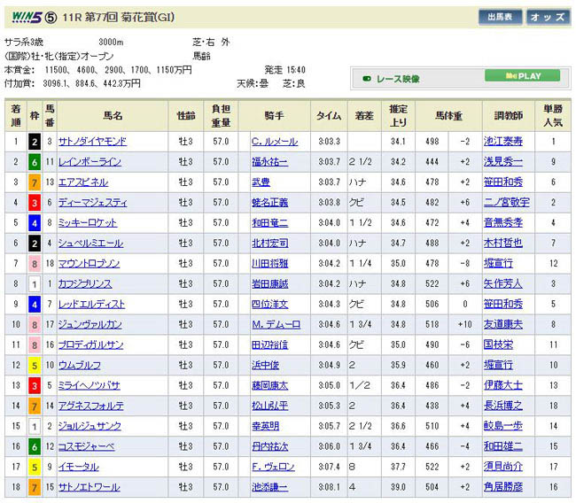The image size is (576, 503).
Task: Open horse サトノダイヤモンド link
Action: point(92,142)
